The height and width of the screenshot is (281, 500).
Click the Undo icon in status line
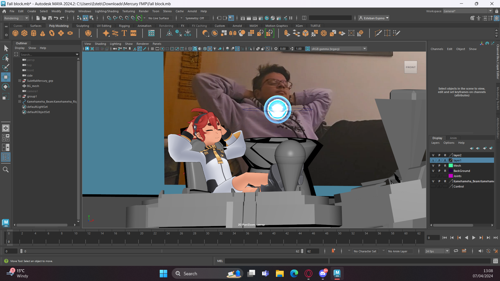(x=56, y=18)
